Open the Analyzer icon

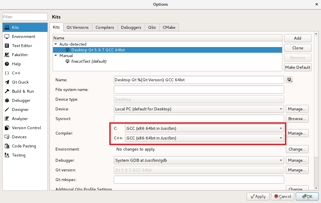coord(7,119)
